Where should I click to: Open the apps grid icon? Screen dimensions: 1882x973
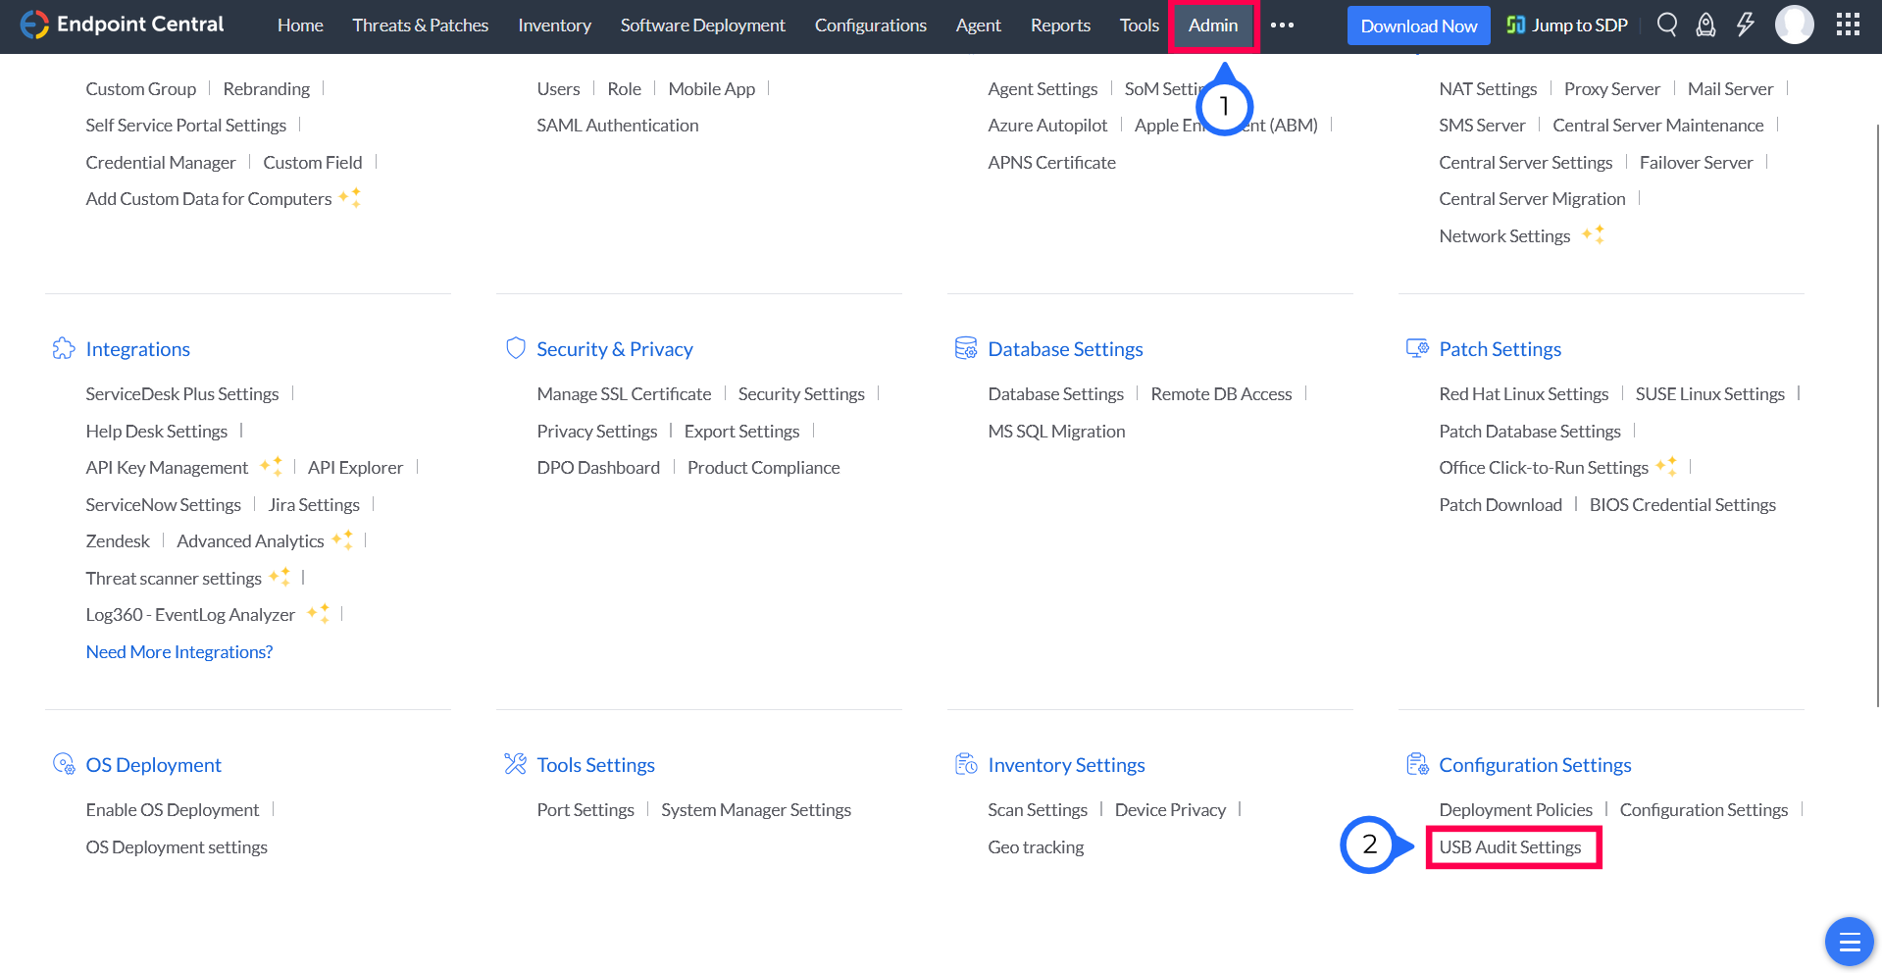click(1848, 25)
